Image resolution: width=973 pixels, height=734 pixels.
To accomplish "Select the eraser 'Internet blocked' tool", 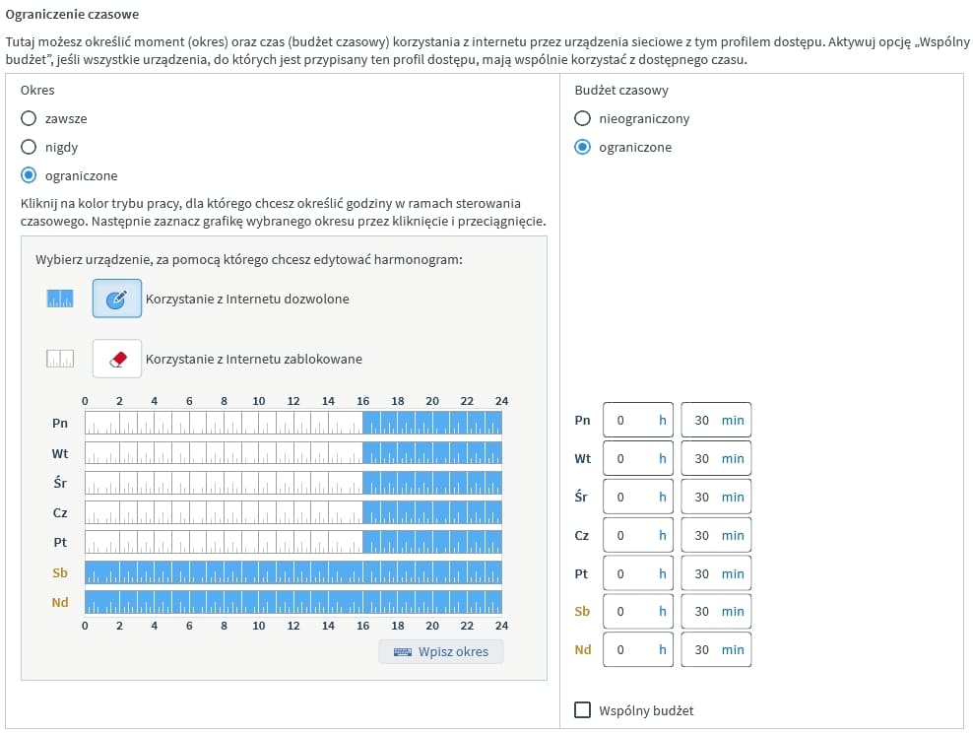I will pos(117,359).
